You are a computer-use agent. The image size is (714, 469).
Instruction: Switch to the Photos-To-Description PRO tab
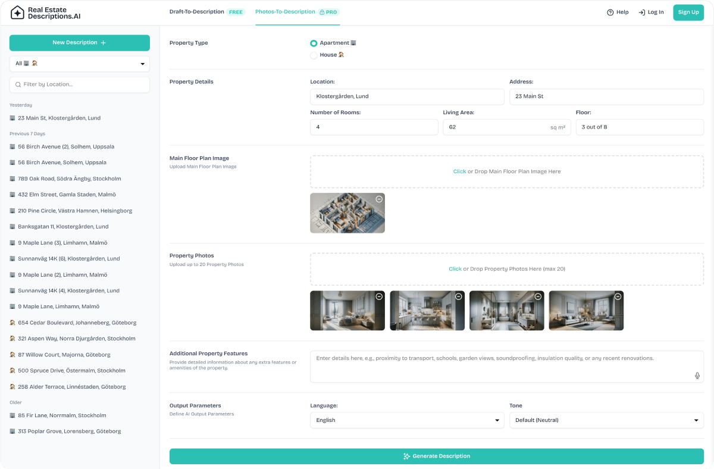tap(297, 11)
